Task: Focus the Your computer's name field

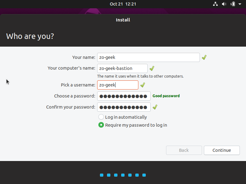Action: coord(122,68)
